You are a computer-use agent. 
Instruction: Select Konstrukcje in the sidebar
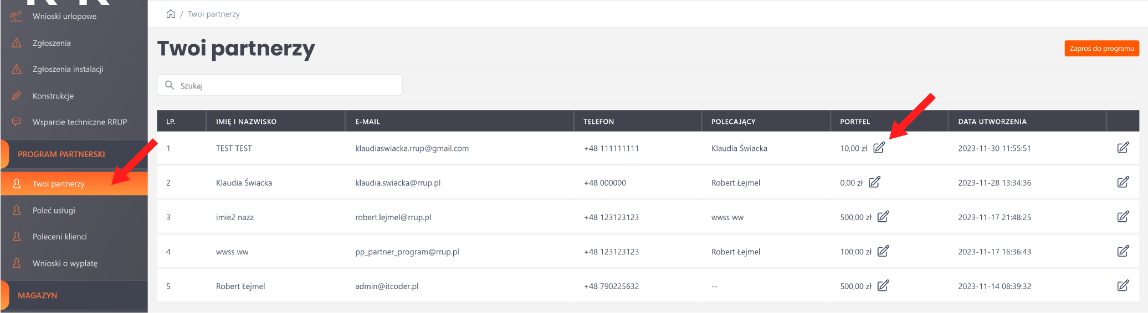53,96
